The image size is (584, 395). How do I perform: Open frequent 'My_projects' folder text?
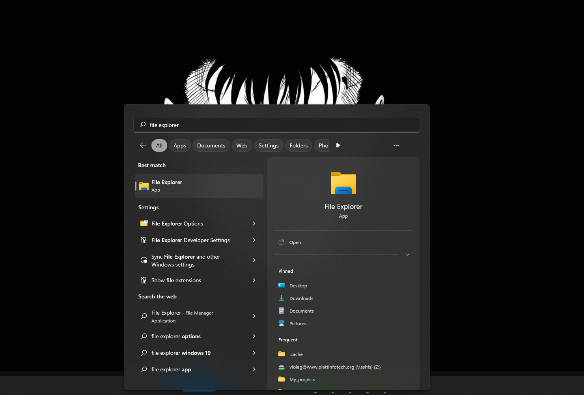302,380
